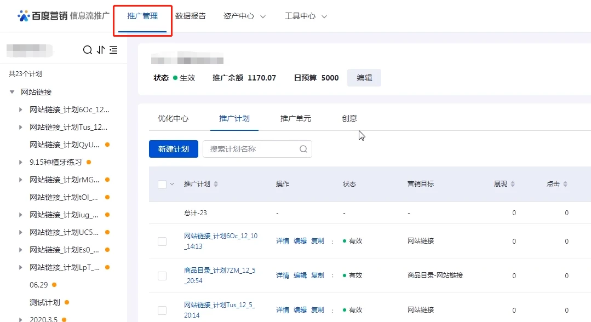The width and height of the screenshot is (591, 322).
Task: Select checkbox for 商品目录_计划7ZM_12_5 row
Action: [162, 275]
